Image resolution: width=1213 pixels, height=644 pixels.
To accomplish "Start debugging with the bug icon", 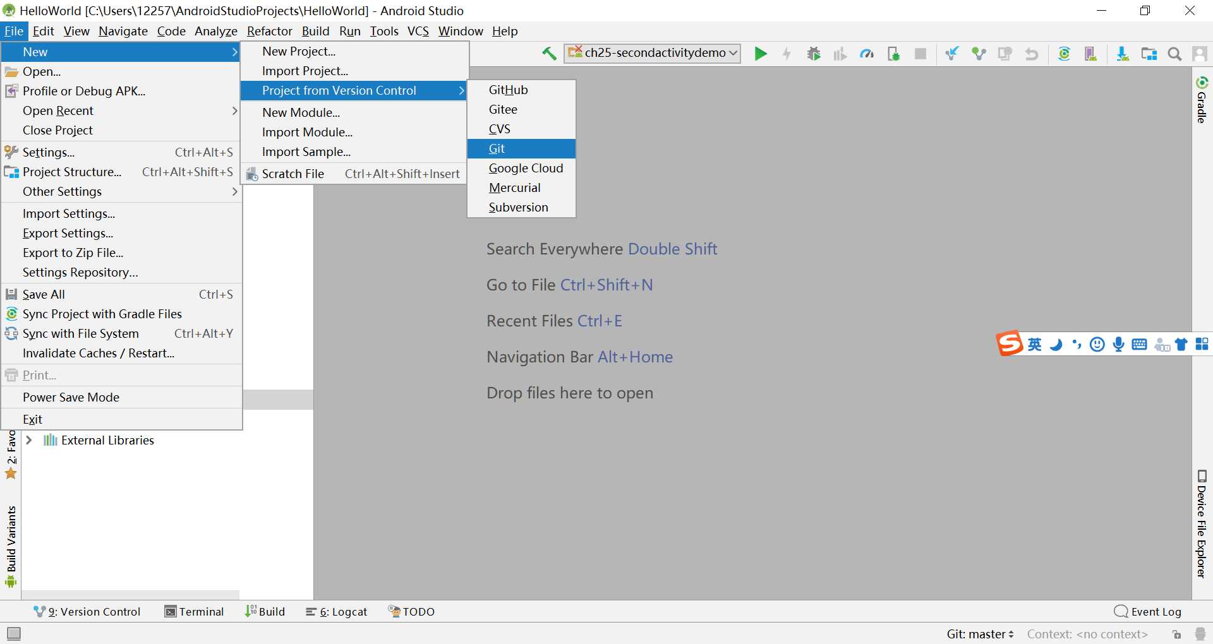I will [814, 54].
